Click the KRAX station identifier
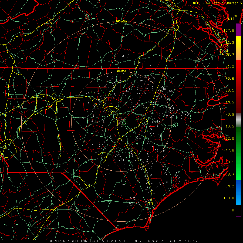 coord(153,241)
